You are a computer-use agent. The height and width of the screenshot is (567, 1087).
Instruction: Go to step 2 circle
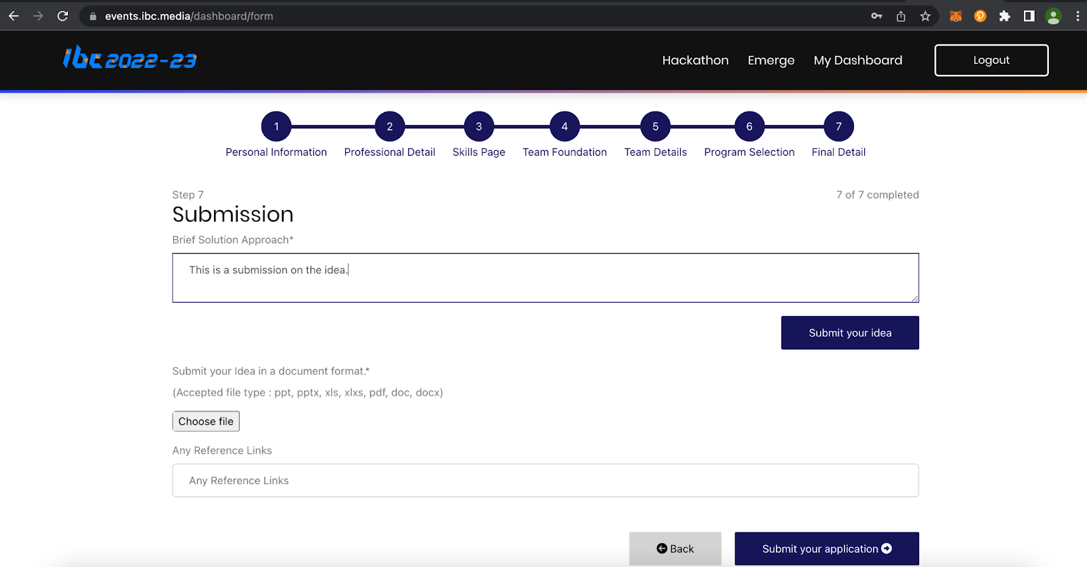pos(390,126)
